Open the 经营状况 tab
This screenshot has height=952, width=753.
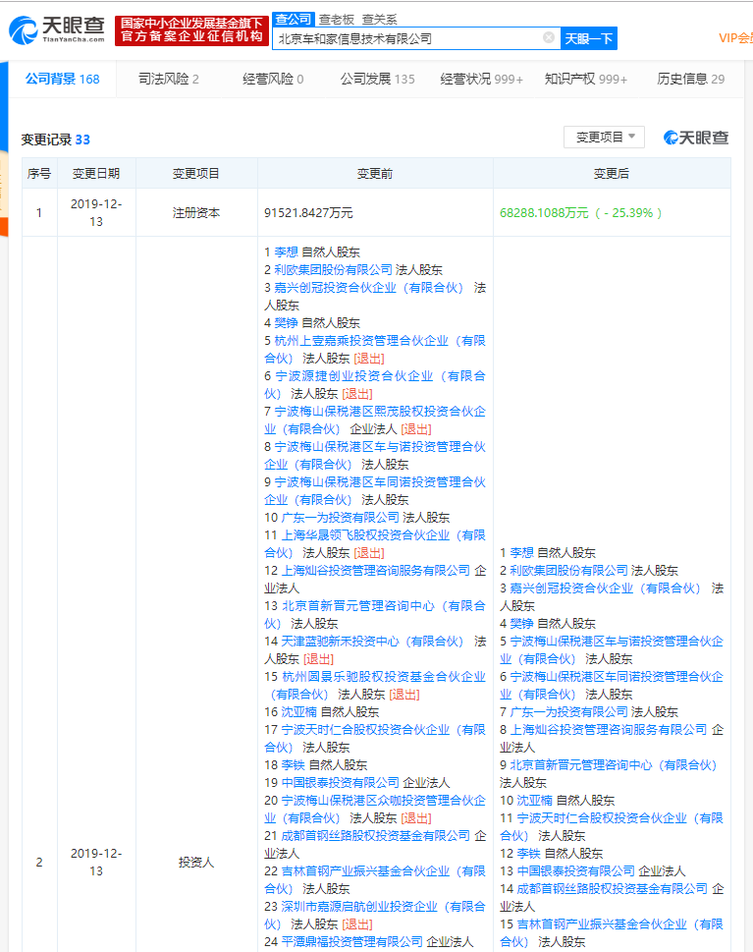pos(482,79)
